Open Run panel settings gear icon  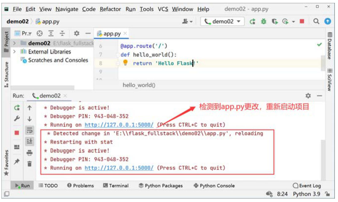click(308, 96)
